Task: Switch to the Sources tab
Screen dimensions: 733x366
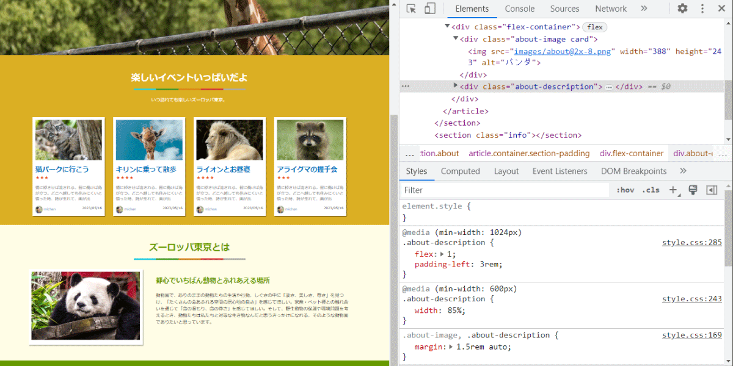Action: [x=564, y=9]
